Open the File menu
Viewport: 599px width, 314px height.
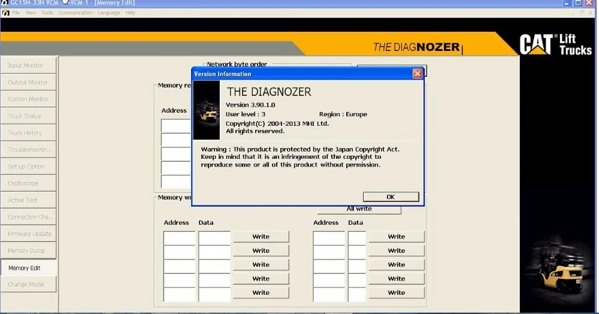tap(16, 13)
